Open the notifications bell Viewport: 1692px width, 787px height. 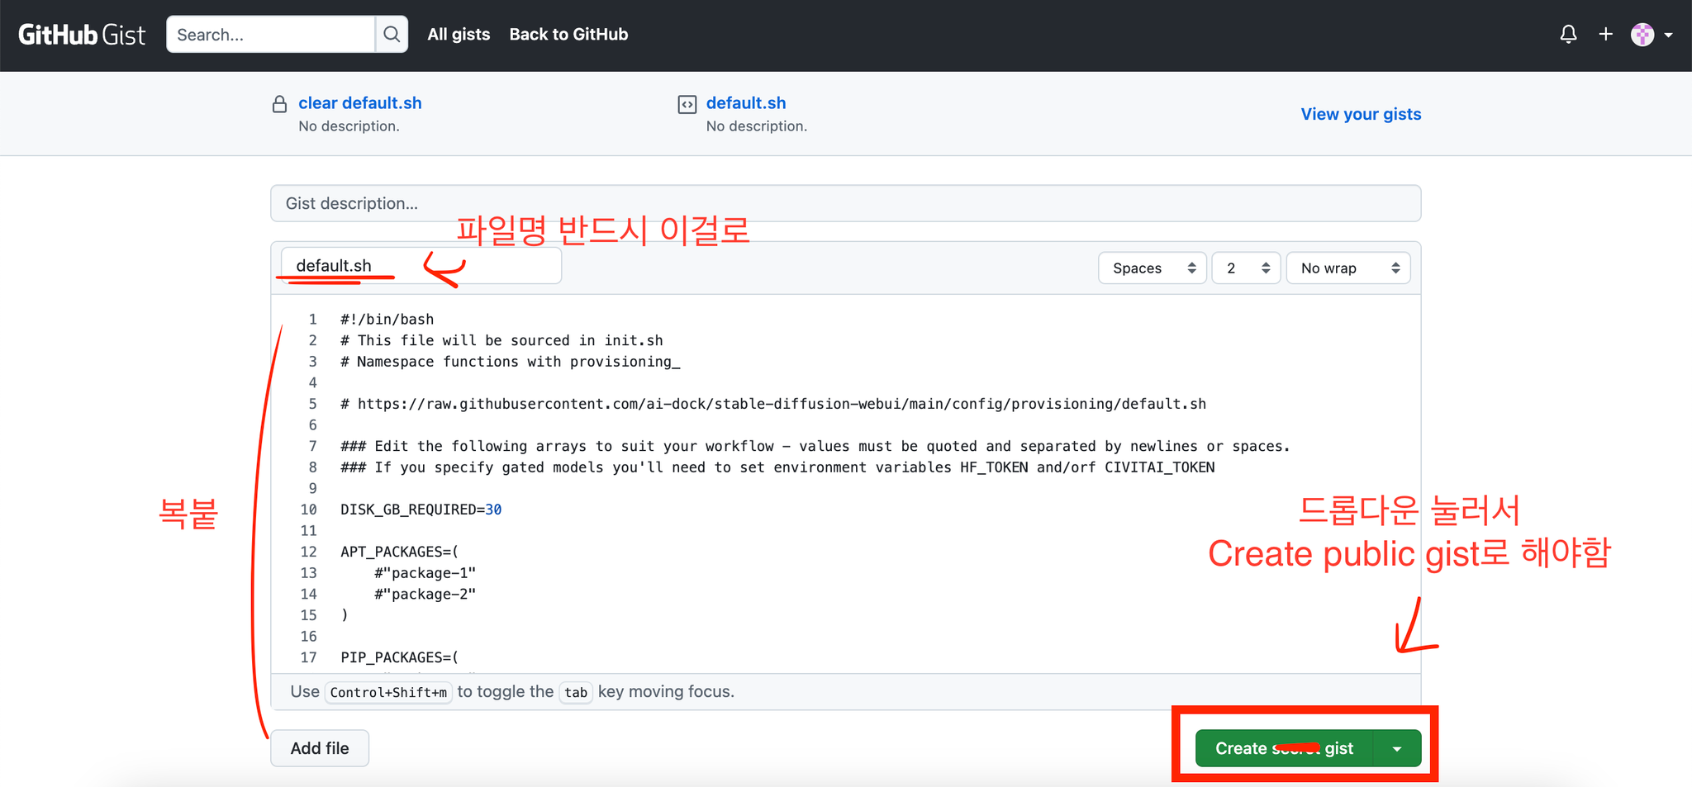point(1568,35)
